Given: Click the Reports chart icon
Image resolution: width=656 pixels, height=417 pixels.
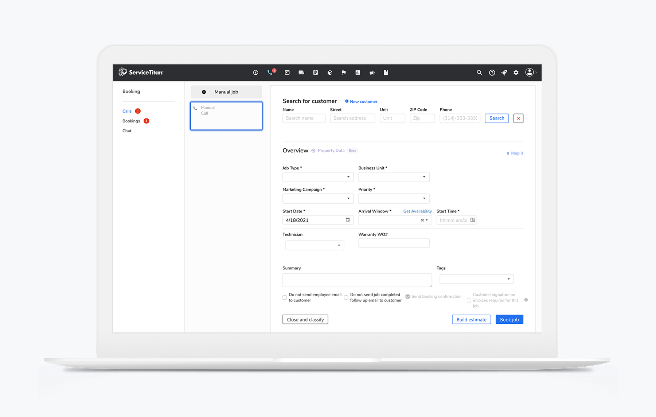Looking at the screenshot, I should point(358,73).
